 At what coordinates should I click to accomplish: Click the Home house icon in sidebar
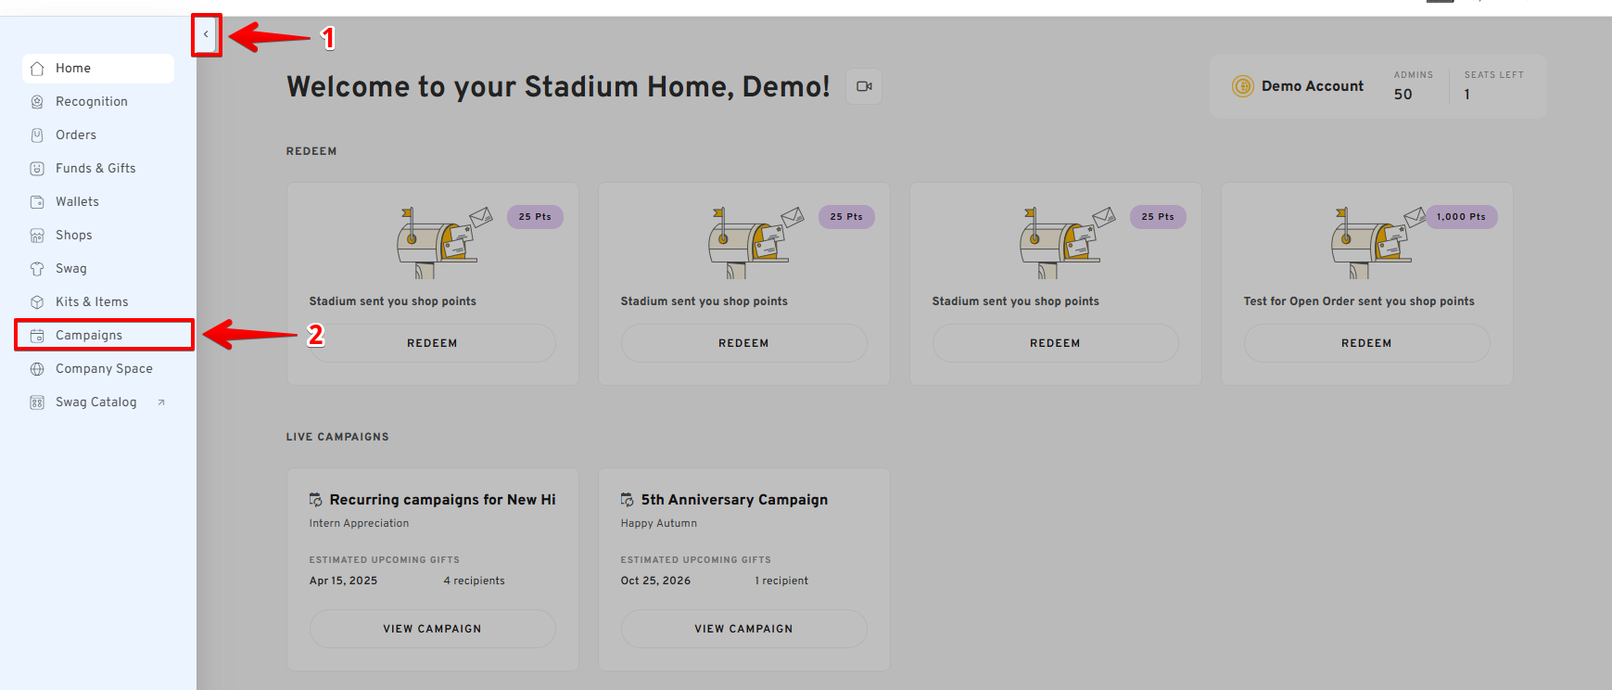click(x=37, y=69)
